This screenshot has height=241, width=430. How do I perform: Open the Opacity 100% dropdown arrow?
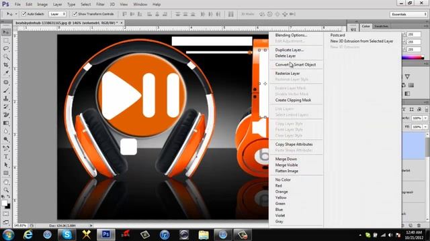425,118
